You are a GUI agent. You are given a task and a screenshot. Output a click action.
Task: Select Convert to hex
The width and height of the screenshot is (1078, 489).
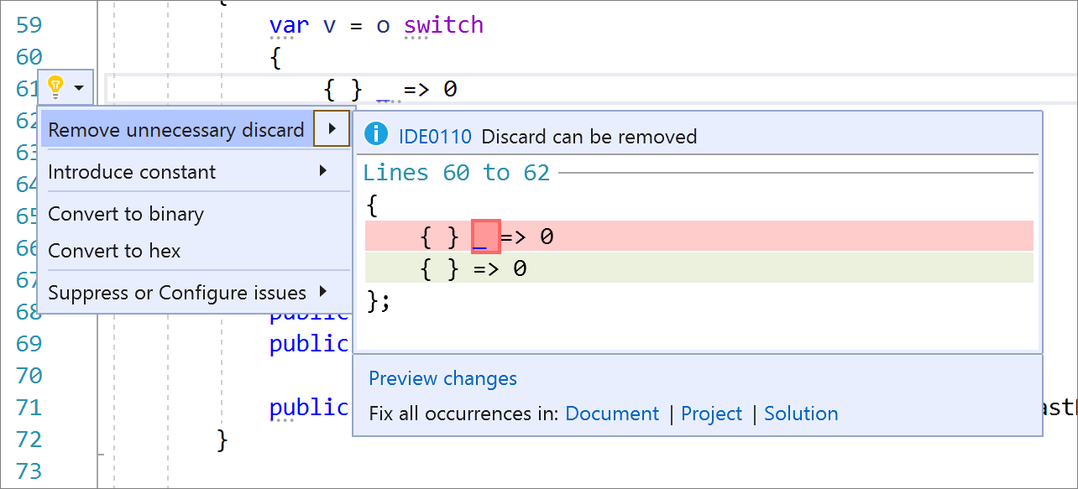114,251
